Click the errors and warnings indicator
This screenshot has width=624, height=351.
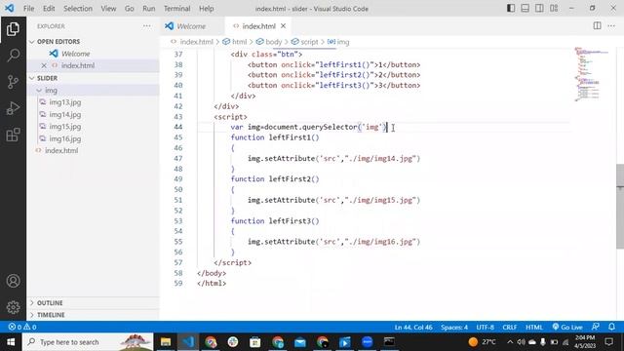(x=22, y=328)
